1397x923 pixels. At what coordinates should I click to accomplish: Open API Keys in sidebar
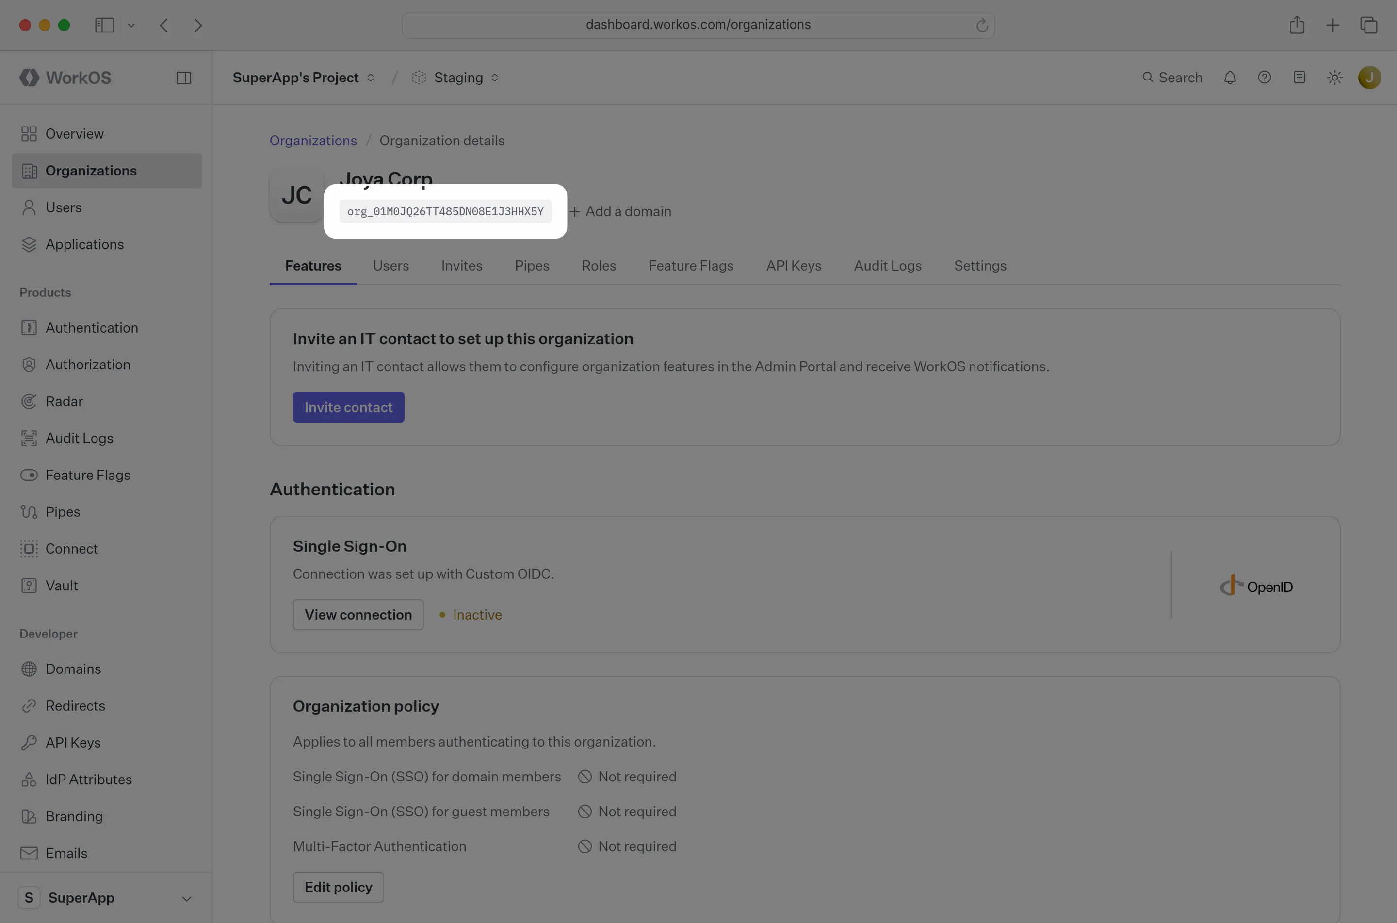107,742
